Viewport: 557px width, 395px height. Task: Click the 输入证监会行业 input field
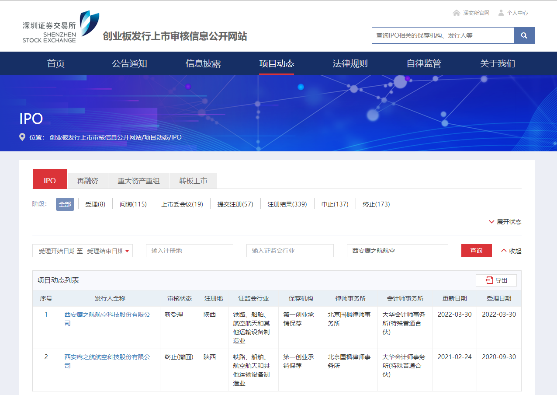click(x=290, y=251)
